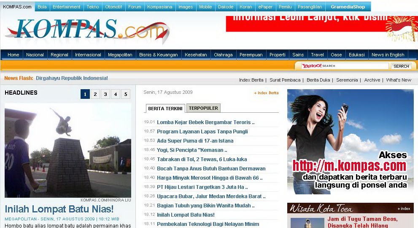This screenshot has width=418, height=228.
Task: Open Oase in main navigation
Action: [336, 55]
